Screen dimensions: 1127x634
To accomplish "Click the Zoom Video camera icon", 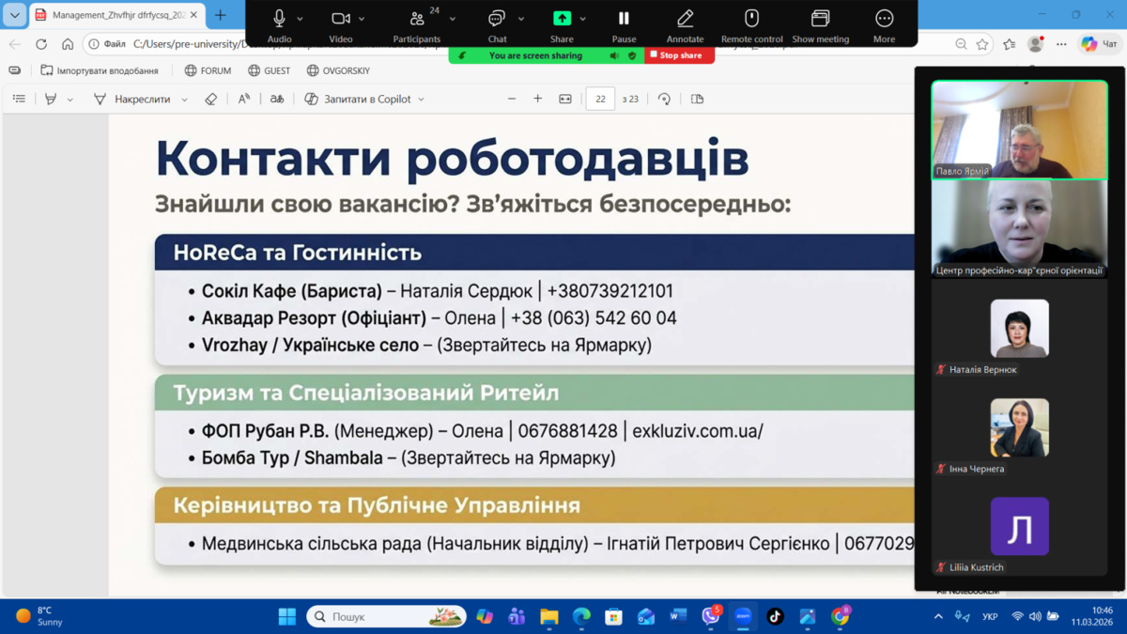I will [340, 19].
